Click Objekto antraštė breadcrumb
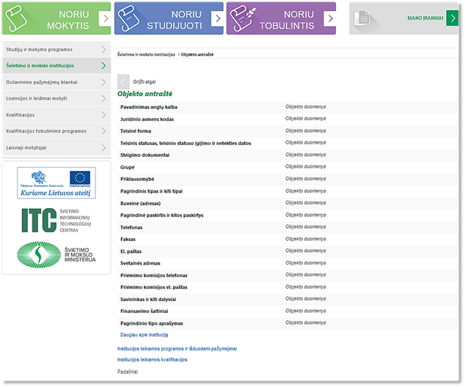This screenshot has width=465, height=387. (197, 54)
